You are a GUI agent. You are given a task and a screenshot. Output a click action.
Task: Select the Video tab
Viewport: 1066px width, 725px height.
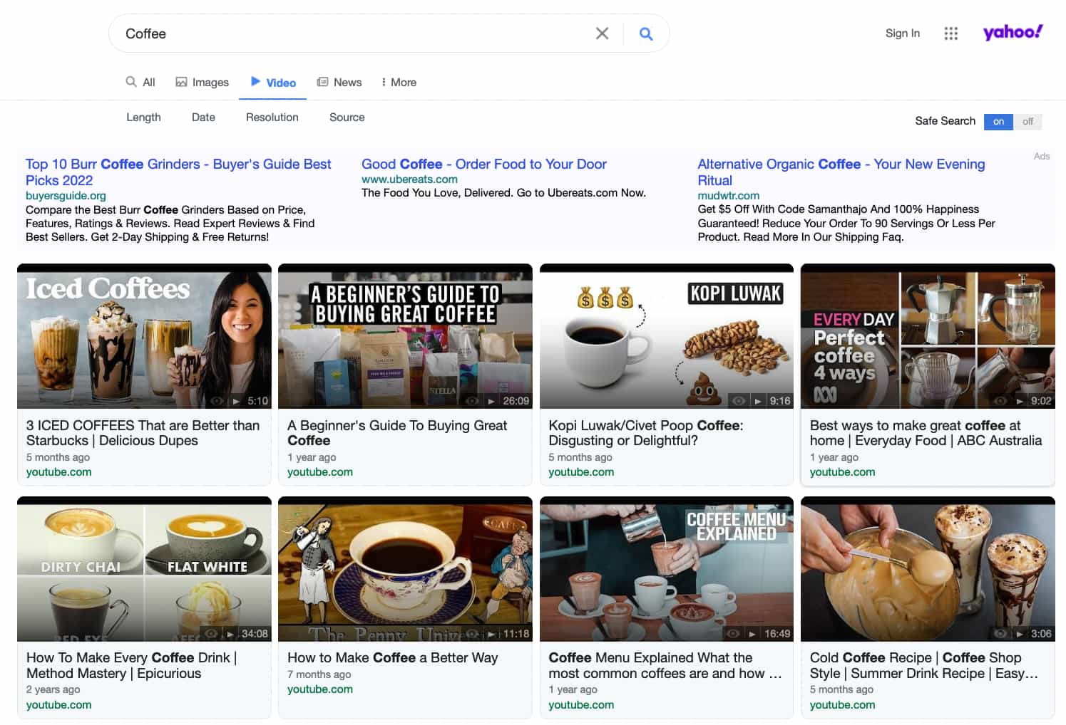(x=273, y=83)
